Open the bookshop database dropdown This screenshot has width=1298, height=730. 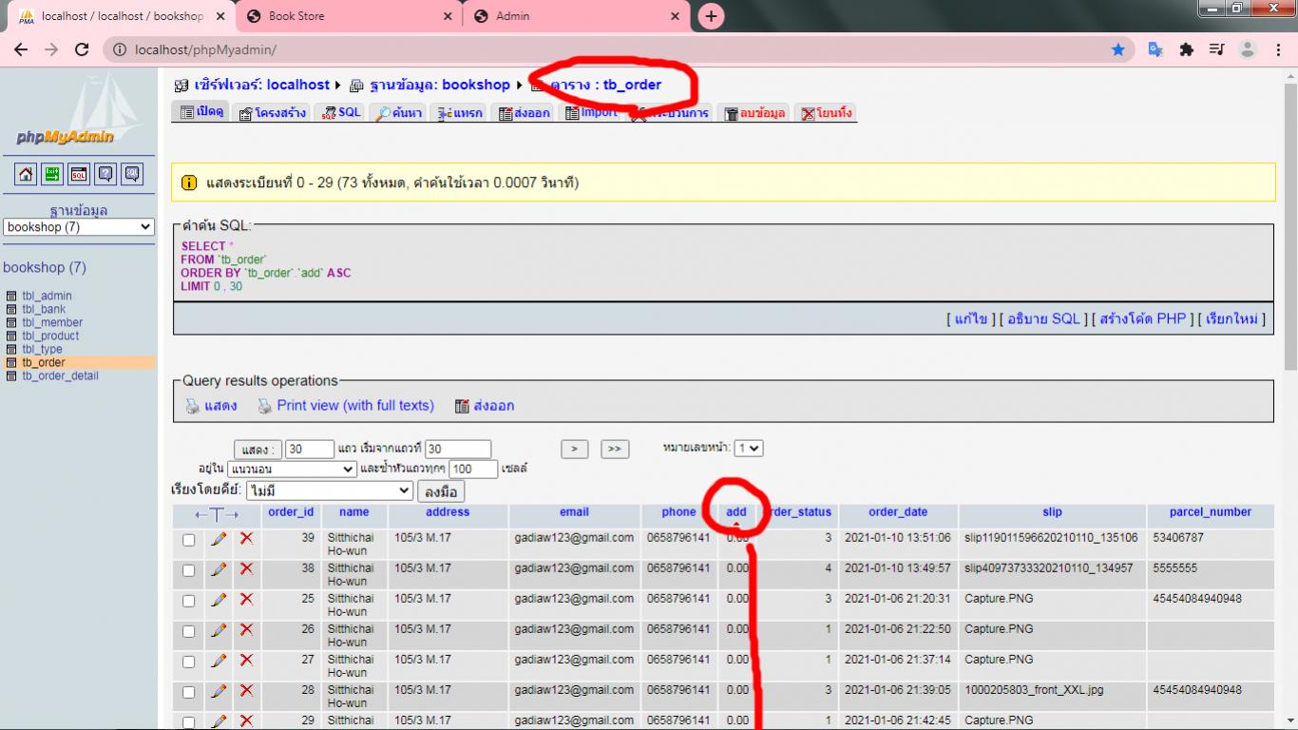(x=79, y=227)
